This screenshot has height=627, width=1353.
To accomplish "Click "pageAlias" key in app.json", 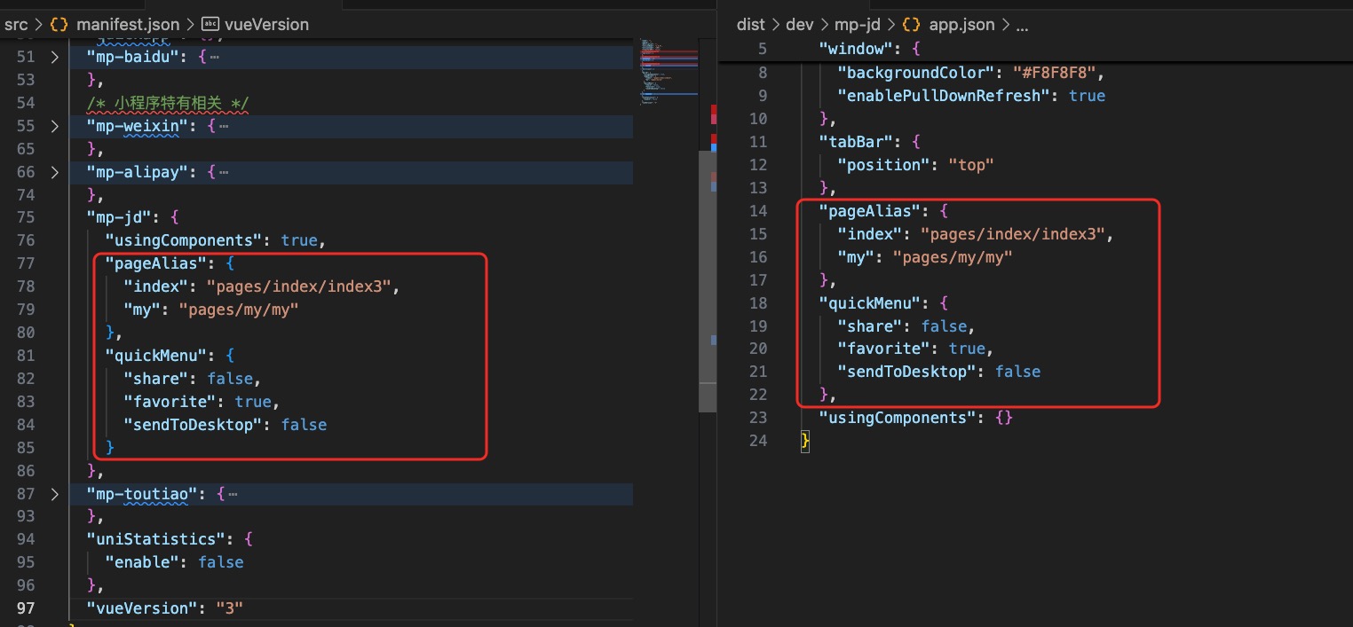I will coord(870,210).
